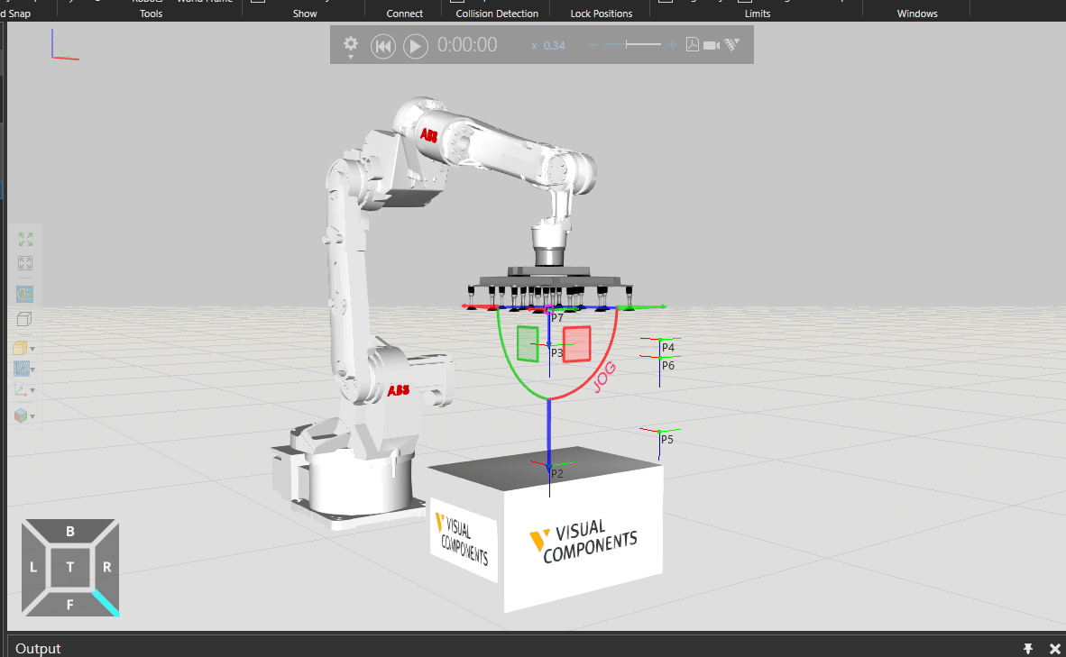Viewport: 1066px width, 657px height.
Task: Select robot position P6 label
Action: [668, 366]
